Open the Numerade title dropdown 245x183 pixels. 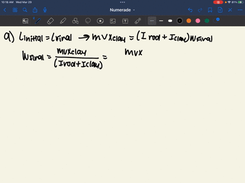click(122, 10)
